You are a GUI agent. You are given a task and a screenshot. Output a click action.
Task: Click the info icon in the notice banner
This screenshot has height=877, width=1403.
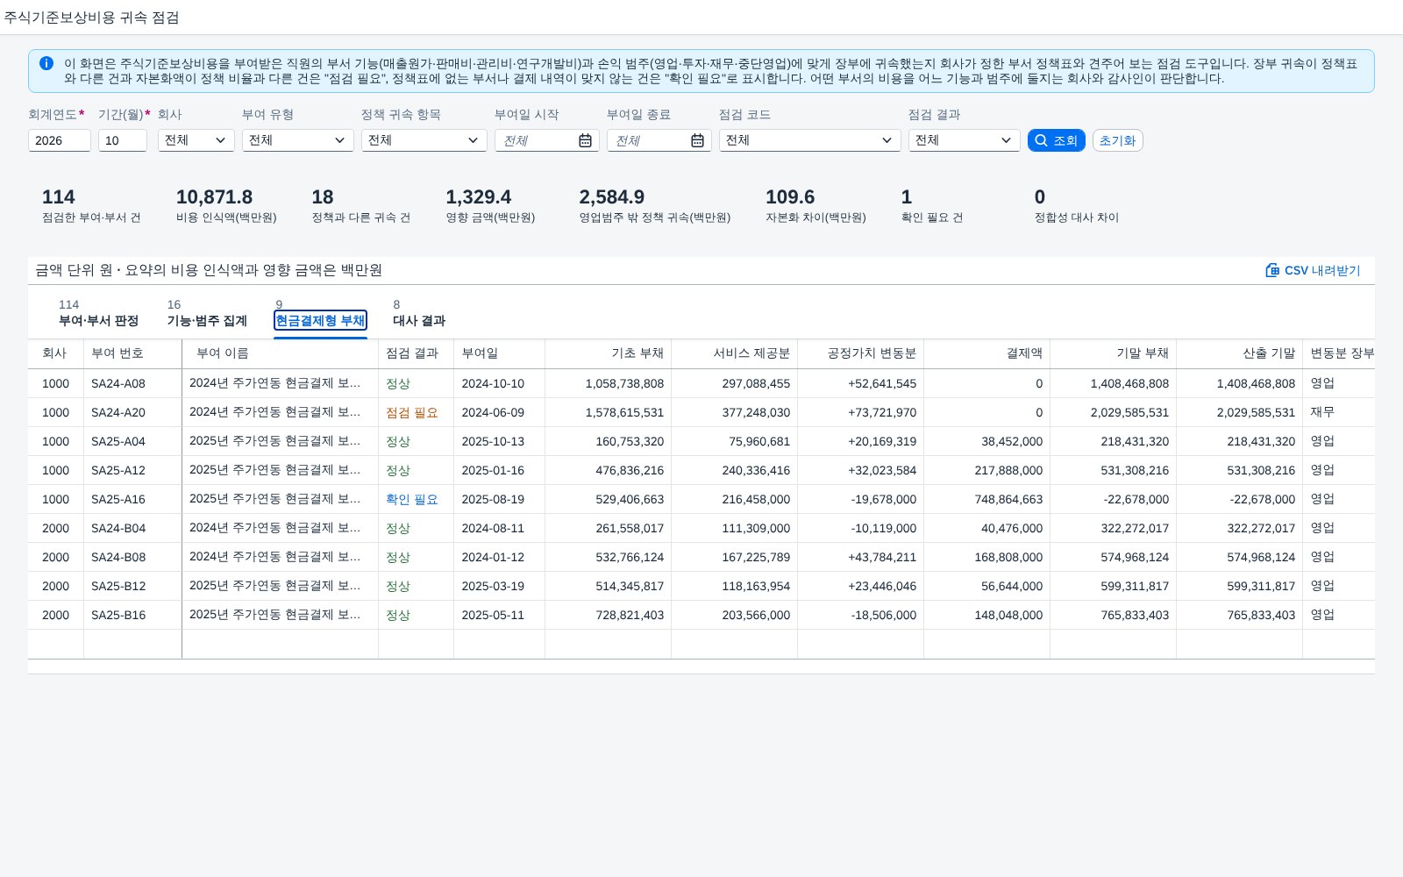pos(46,63)
